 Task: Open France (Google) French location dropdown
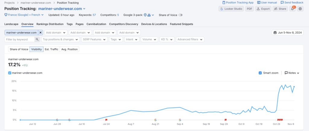tap(24, 15)
